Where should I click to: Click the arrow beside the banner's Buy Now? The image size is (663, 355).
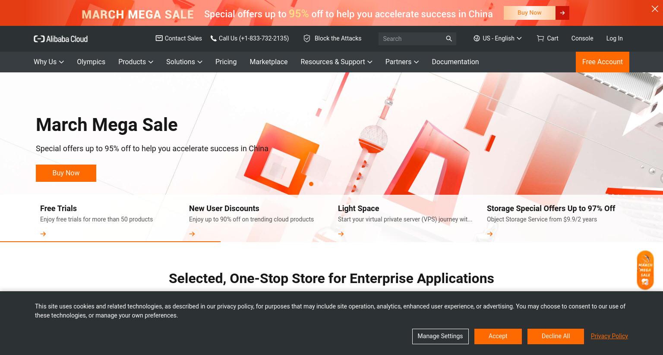click(x=562, y=13)
